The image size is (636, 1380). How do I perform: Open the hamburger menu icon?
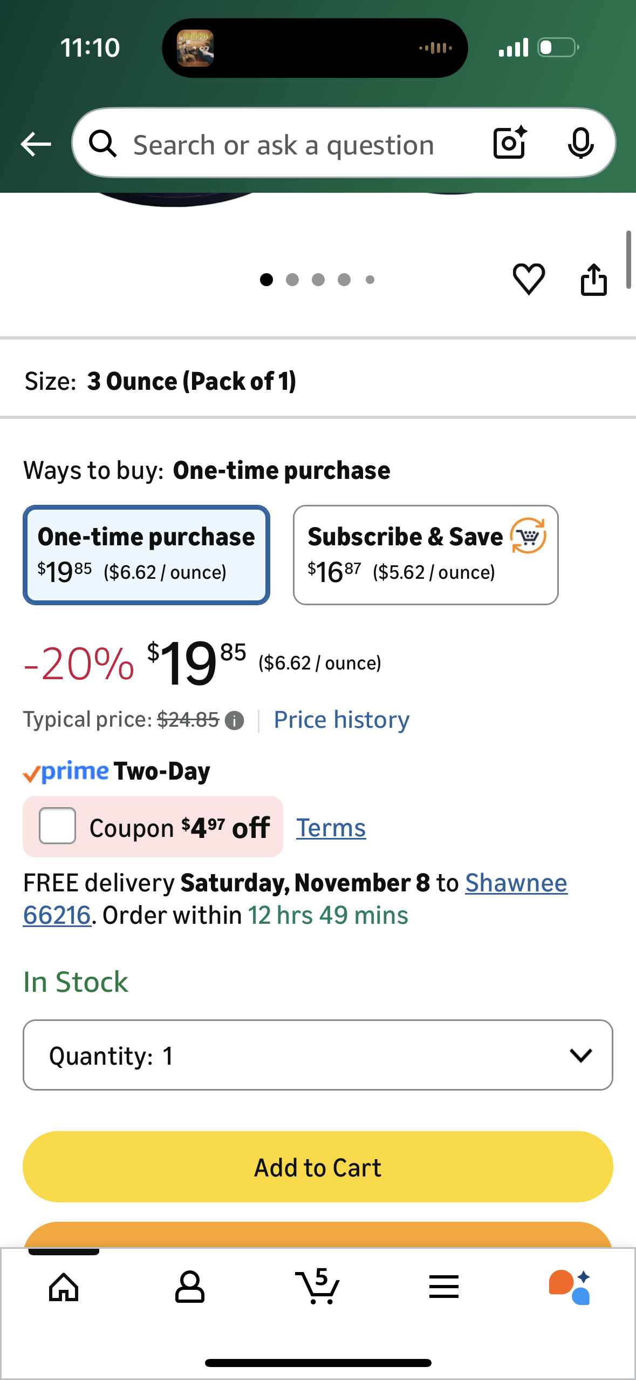(x=444, y=1287)
